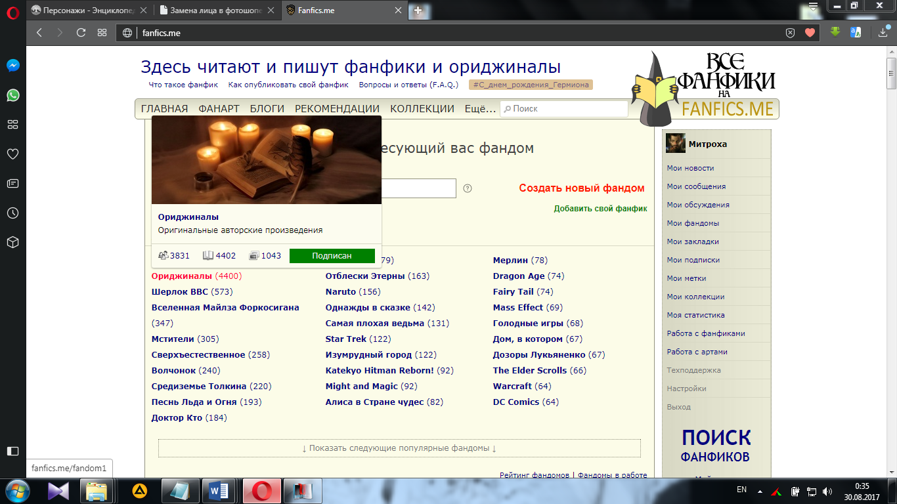897x504 pixels.
Task: Open browsing history via the sidebar clock icon
Action: (12, 213)
